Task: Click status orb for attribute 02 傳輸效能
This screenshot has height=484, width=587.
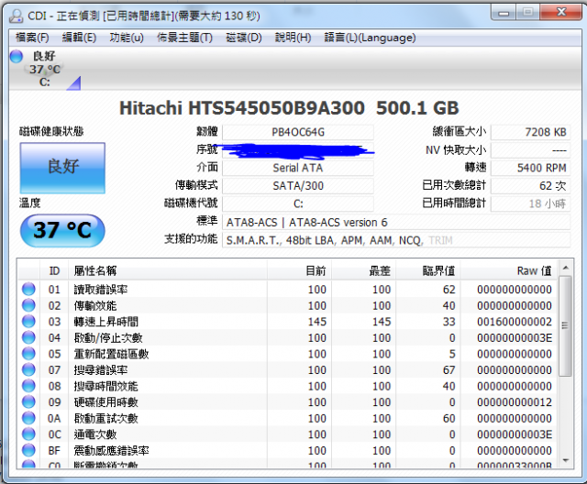Action: [x=28, y=305]
